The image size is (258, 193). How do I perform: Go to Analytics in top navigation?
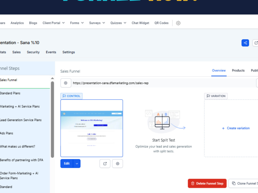point(17,23)
